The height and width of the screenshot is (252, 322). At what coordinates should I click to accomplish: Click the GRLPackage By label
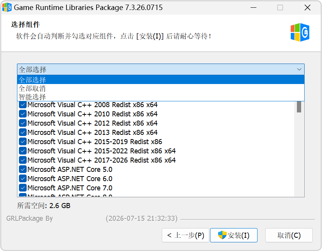click(30, 218)
